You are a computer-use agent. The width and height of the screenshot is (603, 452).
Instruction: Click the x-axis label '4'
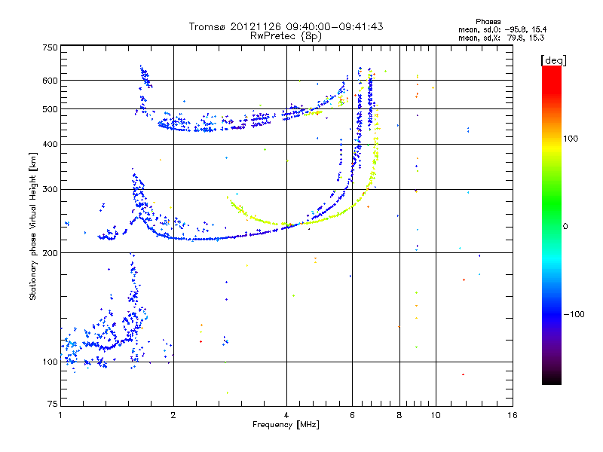click(x=286, y=415)
